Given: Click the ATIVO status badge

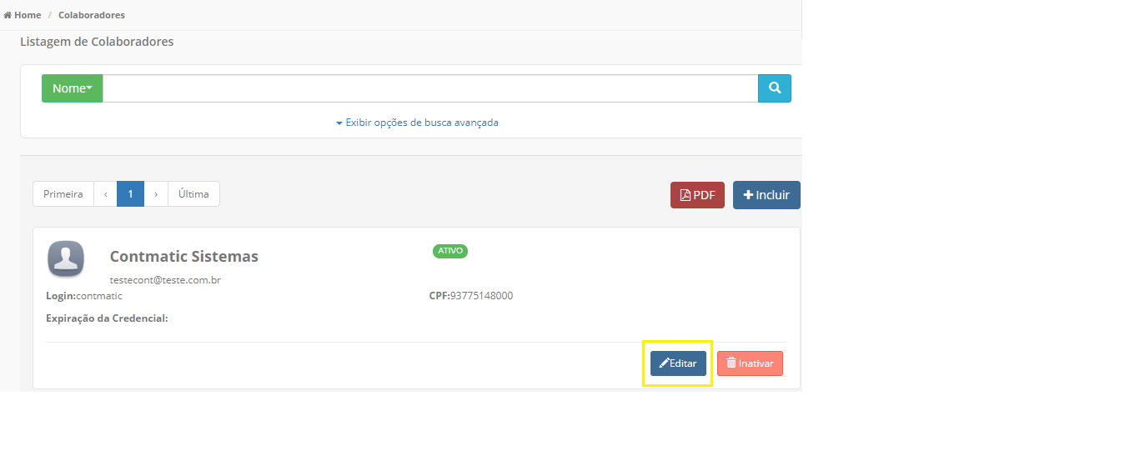Looking at the screenshot, I should 450,251.
